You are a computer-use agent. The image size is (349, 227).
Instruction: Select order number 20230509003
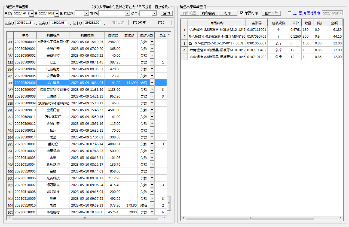pyautogui.click(x=25, y=62)
